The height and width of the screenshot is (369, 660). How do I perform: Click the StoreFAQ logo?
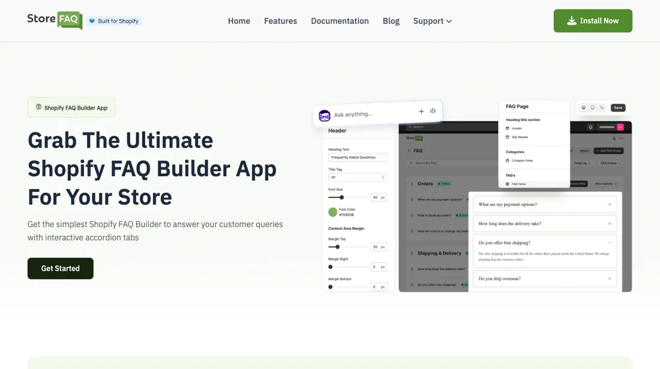(x=55, y=20)
